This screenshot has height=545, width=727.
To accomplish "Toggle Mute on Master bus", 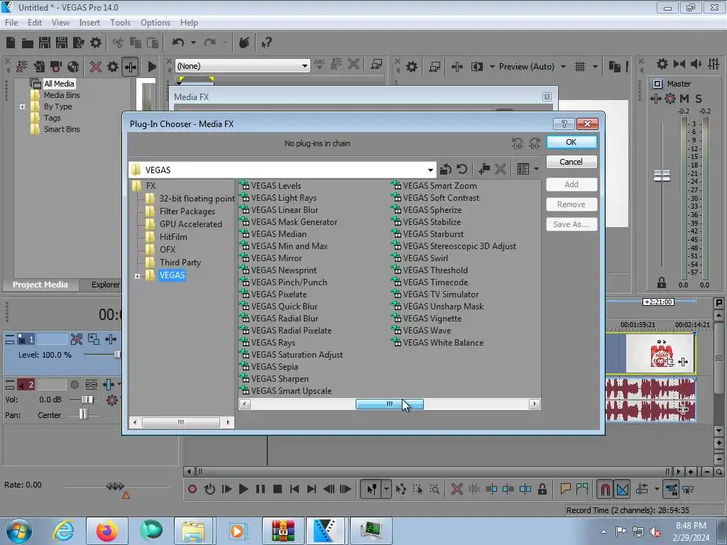I will coord(684,98).
